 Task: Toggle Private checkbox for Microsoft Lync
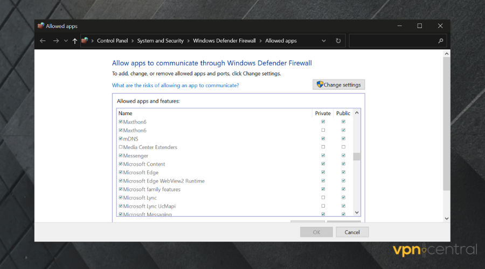pos(323,197)
